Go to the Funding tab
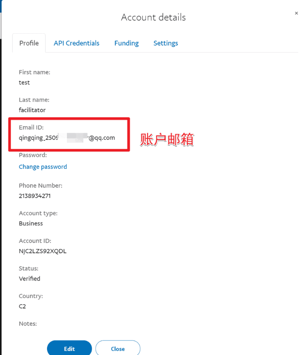 127,43
